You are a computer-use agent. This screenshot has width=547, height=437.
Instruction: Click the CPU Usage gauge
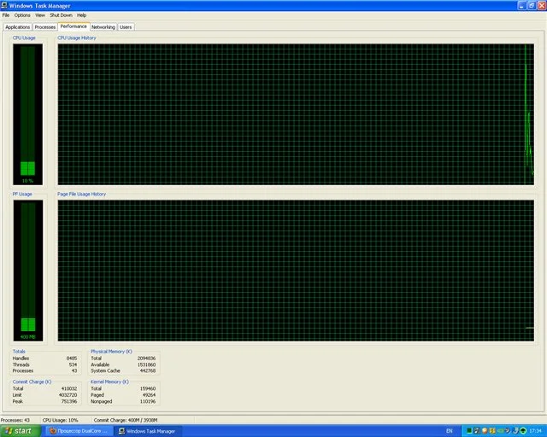28,114
